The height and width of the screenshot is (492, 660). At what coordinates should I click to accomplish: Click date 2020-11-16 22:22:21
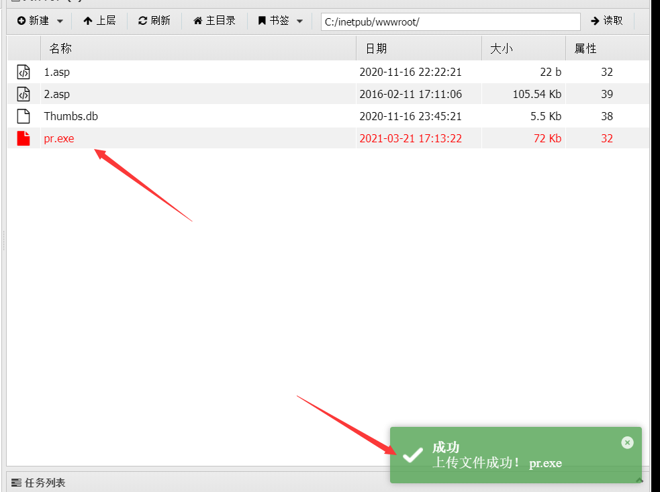[x=410, y=72]
